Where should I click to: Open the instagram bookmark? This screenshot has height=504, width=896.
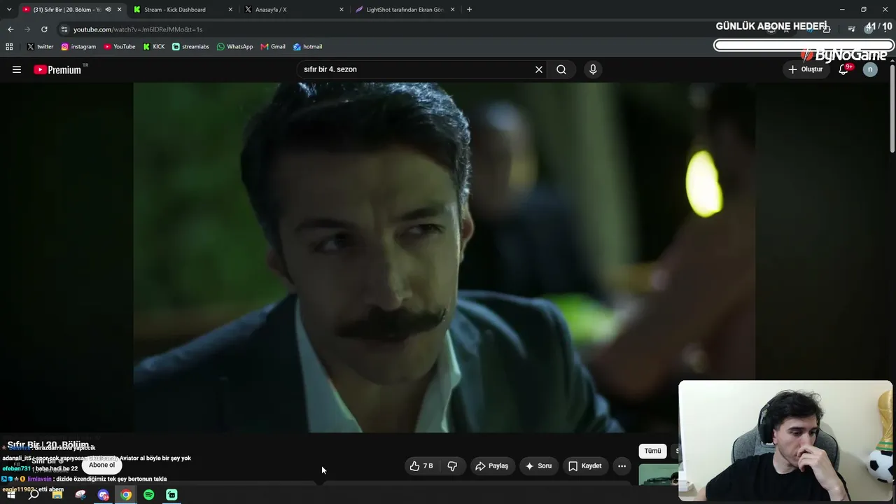(x=78, y=47)
